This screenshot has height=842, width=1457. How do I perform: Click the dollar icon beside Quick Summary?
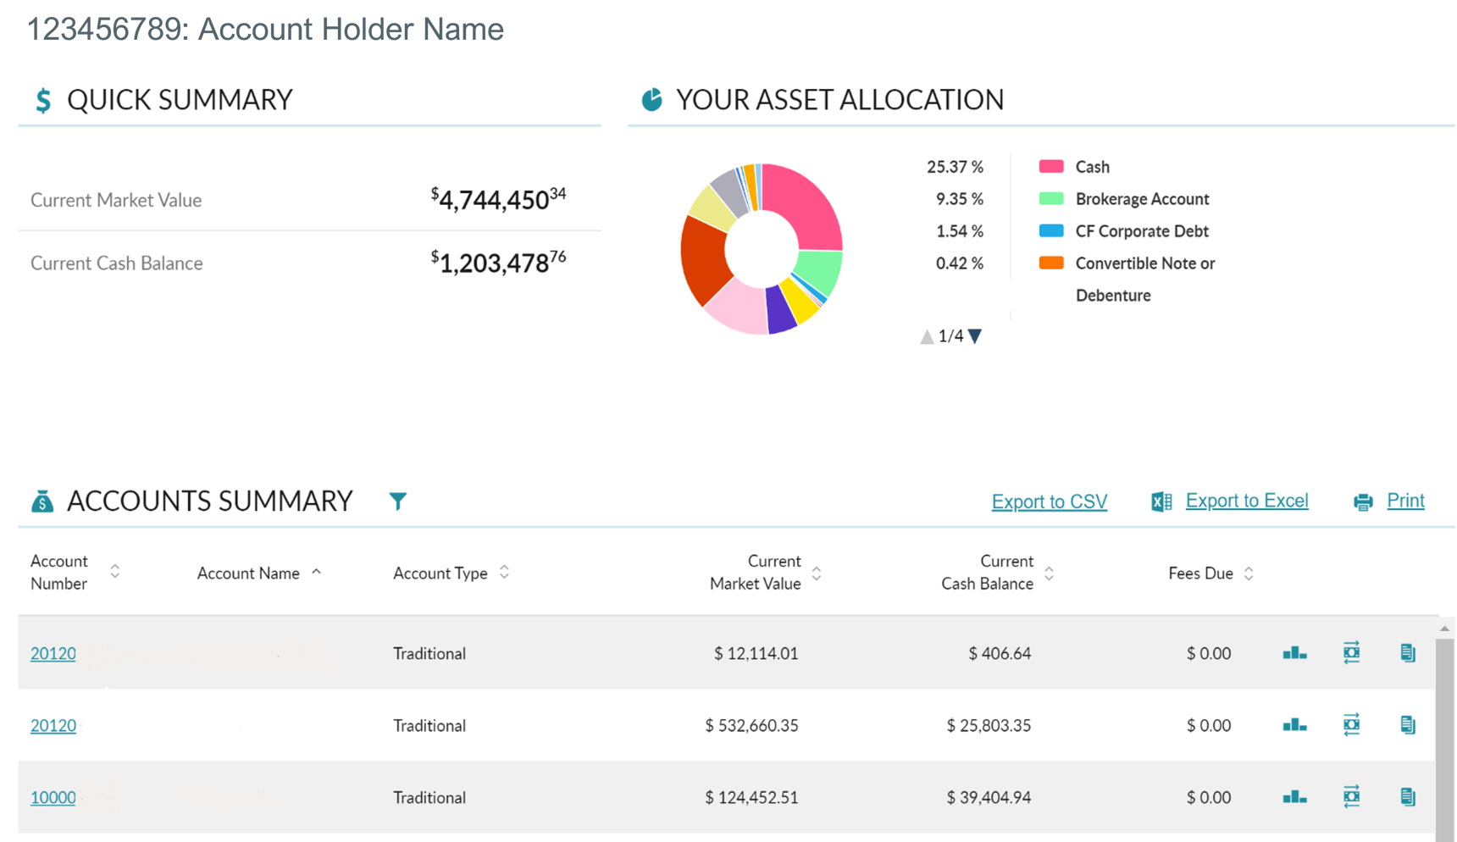point(41,99)
